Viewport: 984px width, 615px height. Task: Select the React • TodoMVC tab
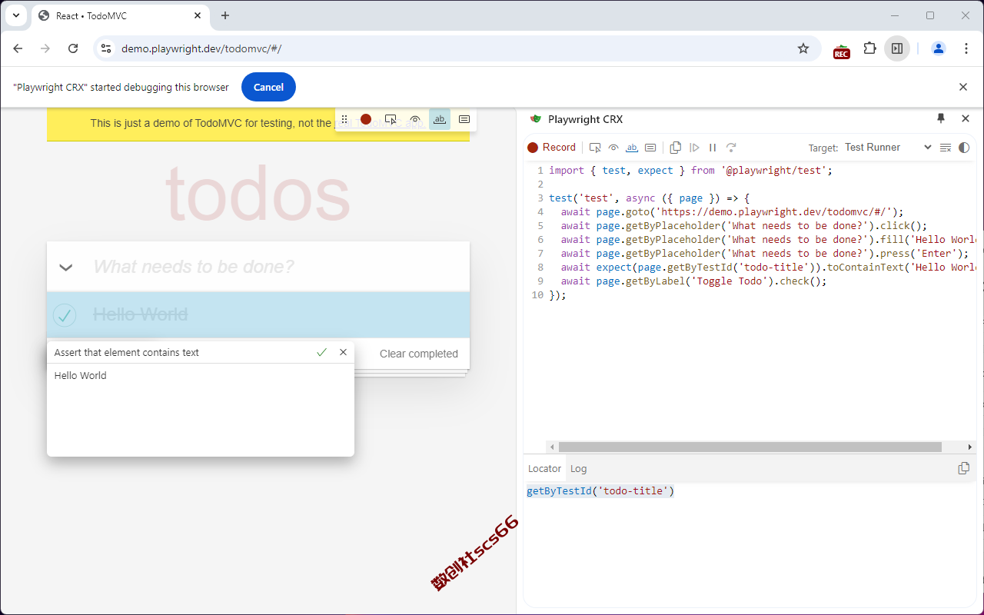[120, 16]
